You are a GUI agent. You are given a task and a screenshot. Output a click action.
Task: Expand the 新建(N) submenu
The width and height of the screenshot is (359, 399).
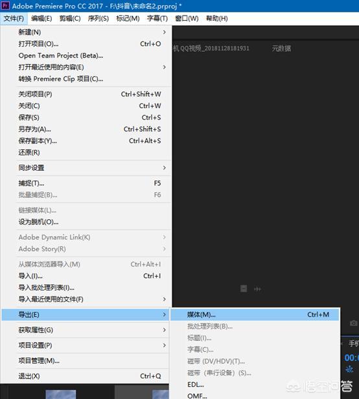click(86, 32)
